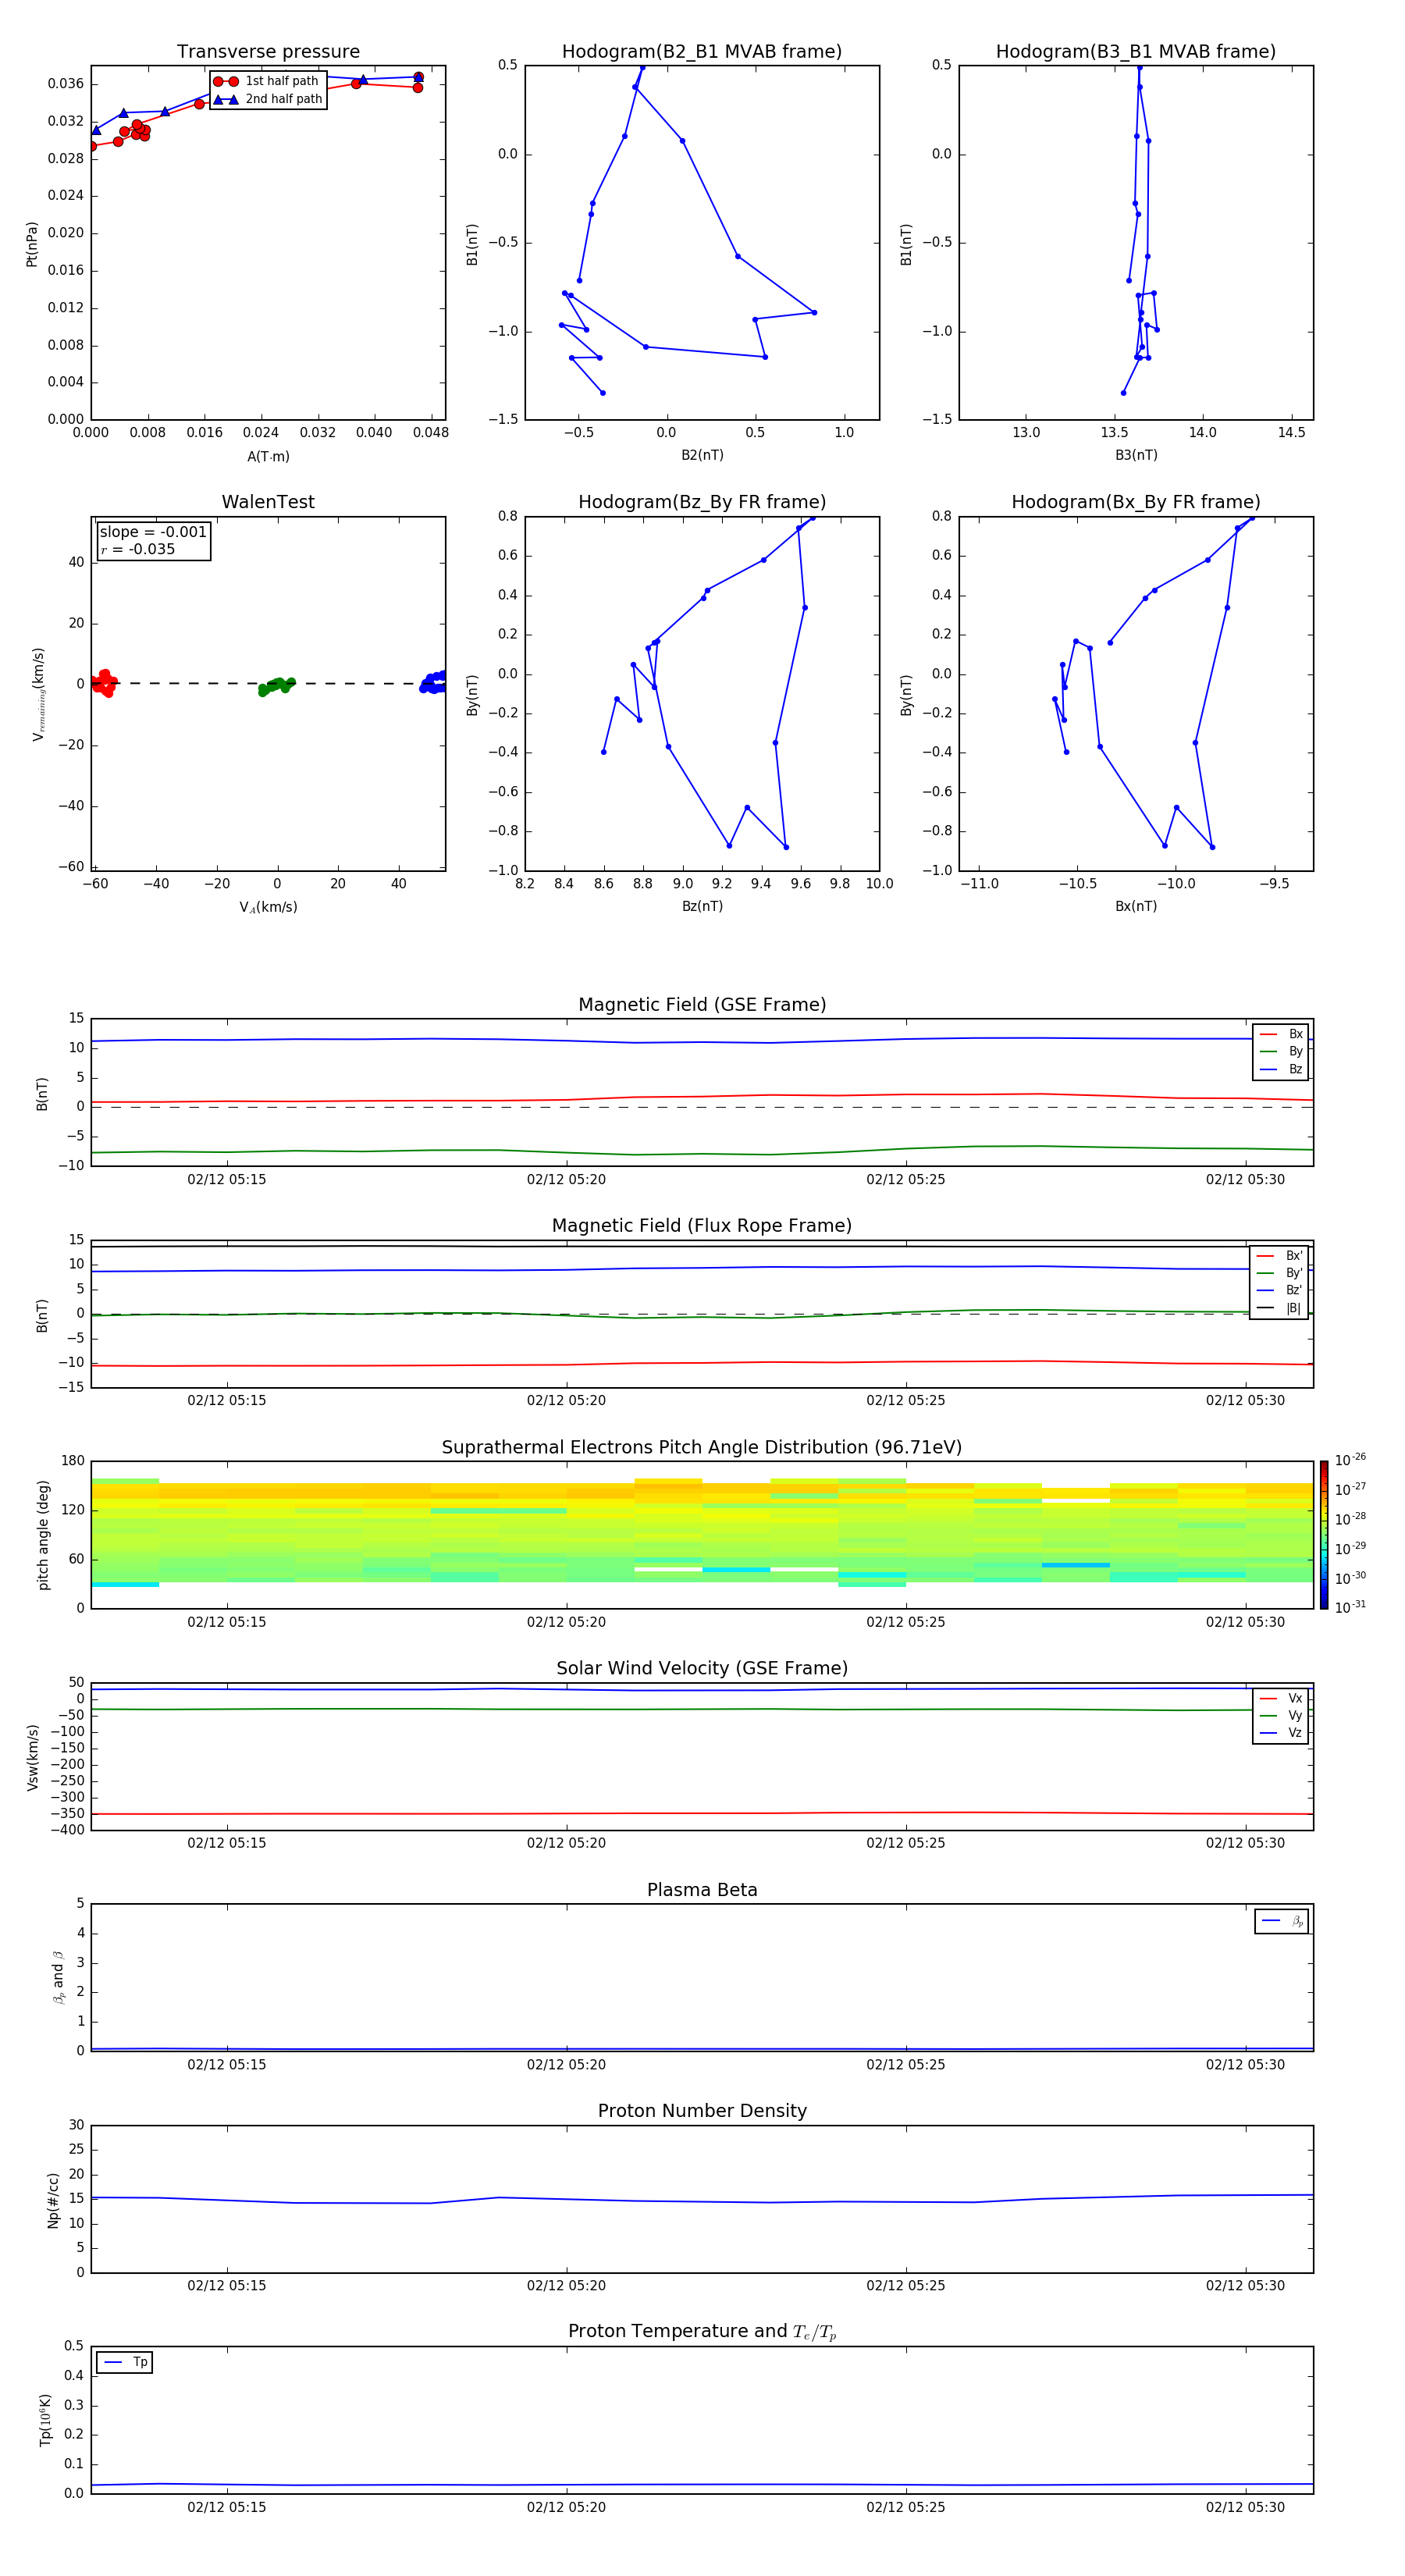
Task: Click the "A(T·m)" x-axis label
Action: pyautogui.click(x=268, y=456)
